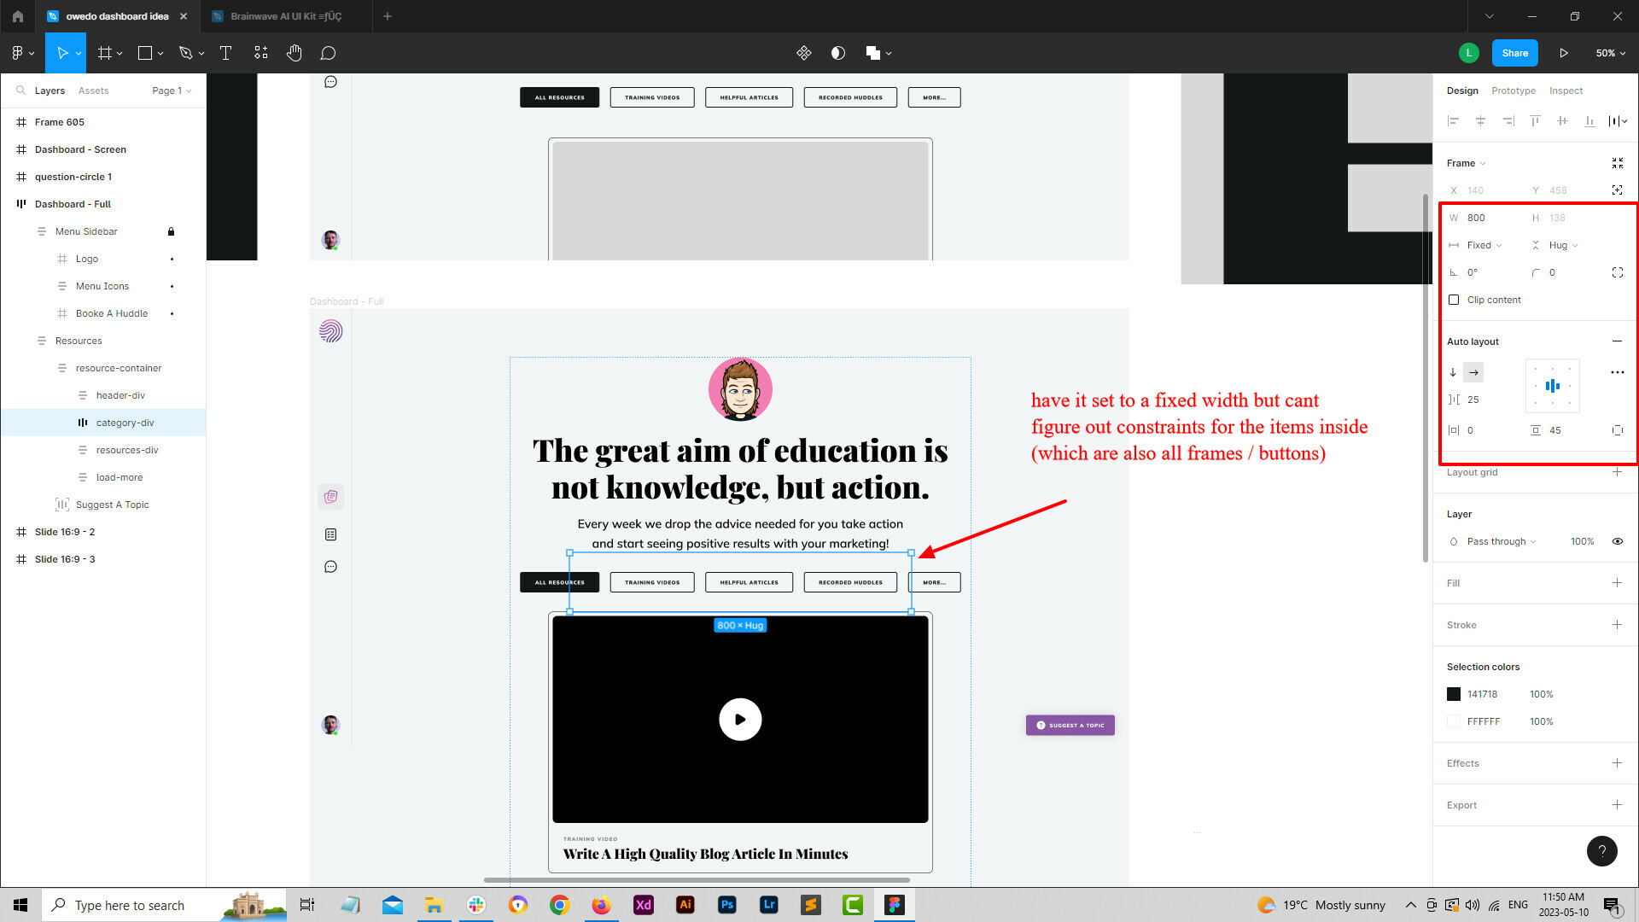The width and height of the screenshot is (1639, 922).
Task: Click the Comment tool icon
Action: [328, 53]
